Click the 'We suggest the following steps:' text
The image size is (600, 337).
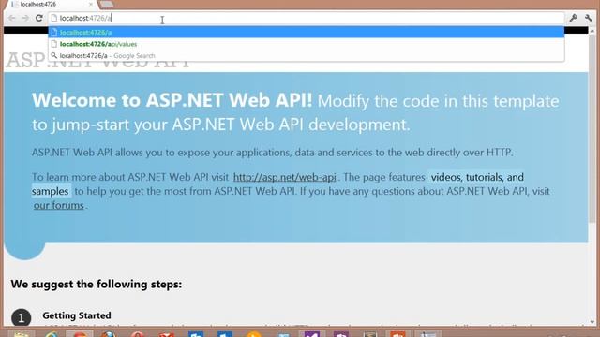[97, 285]
